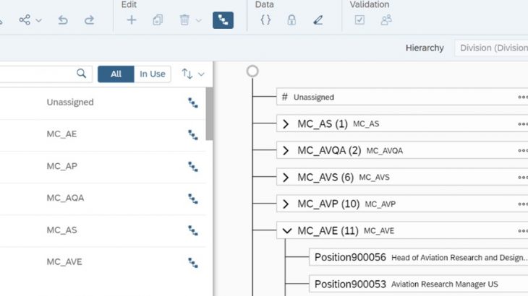
Task: Select Position900056 in the hierarchy
Action: point(350,257)
